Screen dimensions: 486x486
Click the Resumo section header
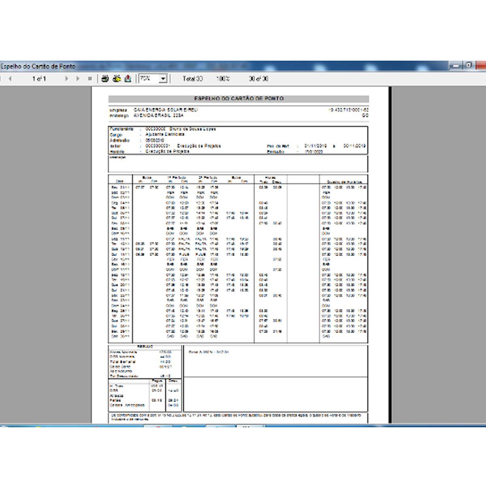point(145,347)
